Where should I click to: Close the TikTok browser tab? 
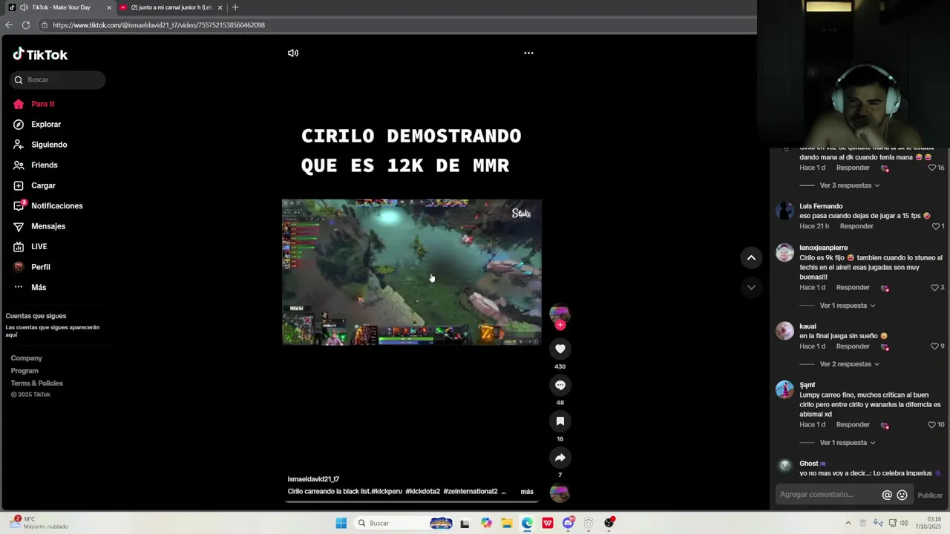point(109,7)
